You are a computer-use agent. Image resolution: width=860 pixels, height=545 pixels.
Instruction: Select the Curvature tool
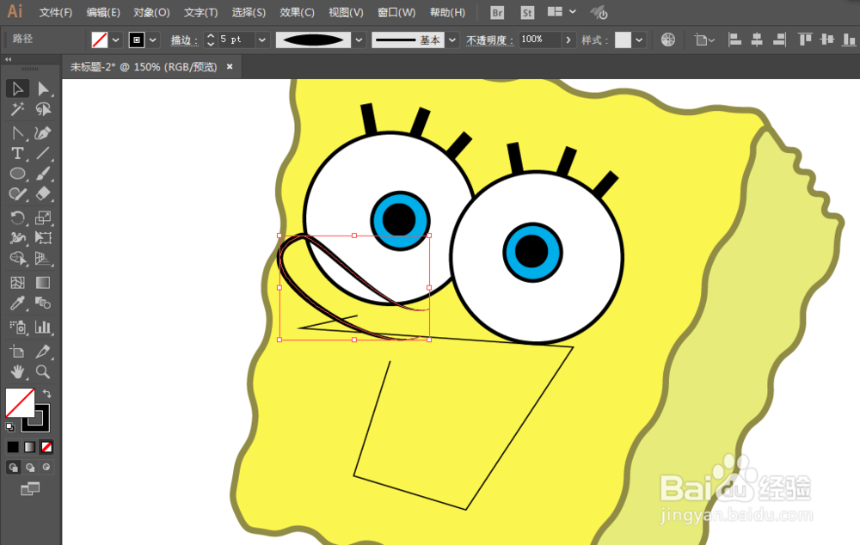click(x=43, y=133)
